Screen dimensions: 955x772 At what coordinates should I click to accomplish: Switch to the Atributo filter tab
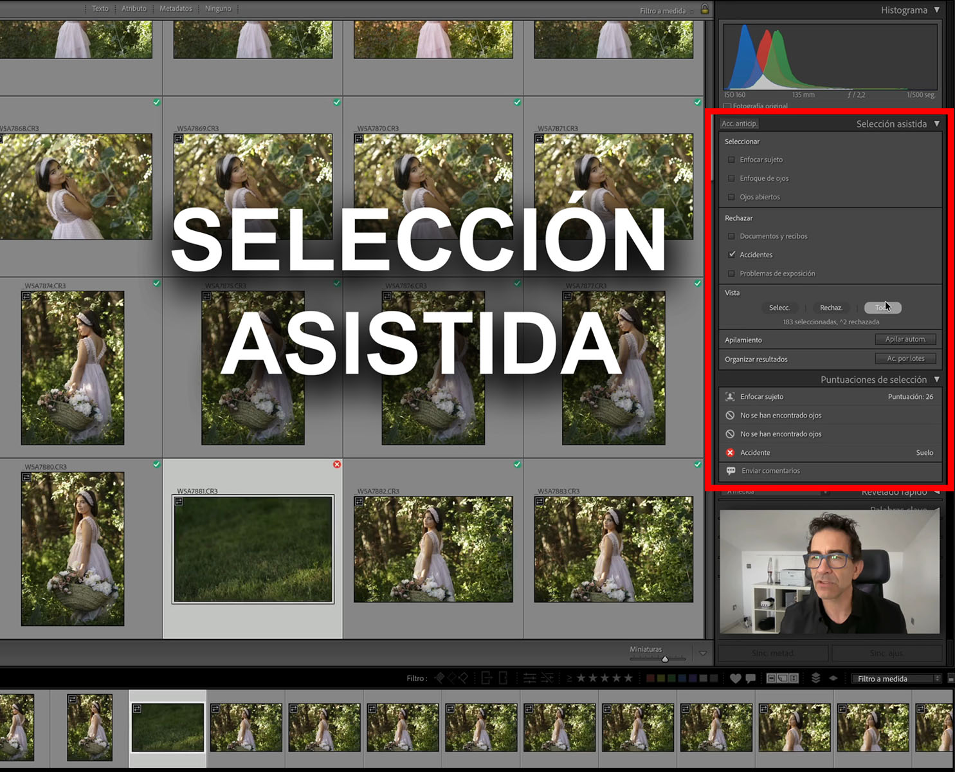(134, 8)
